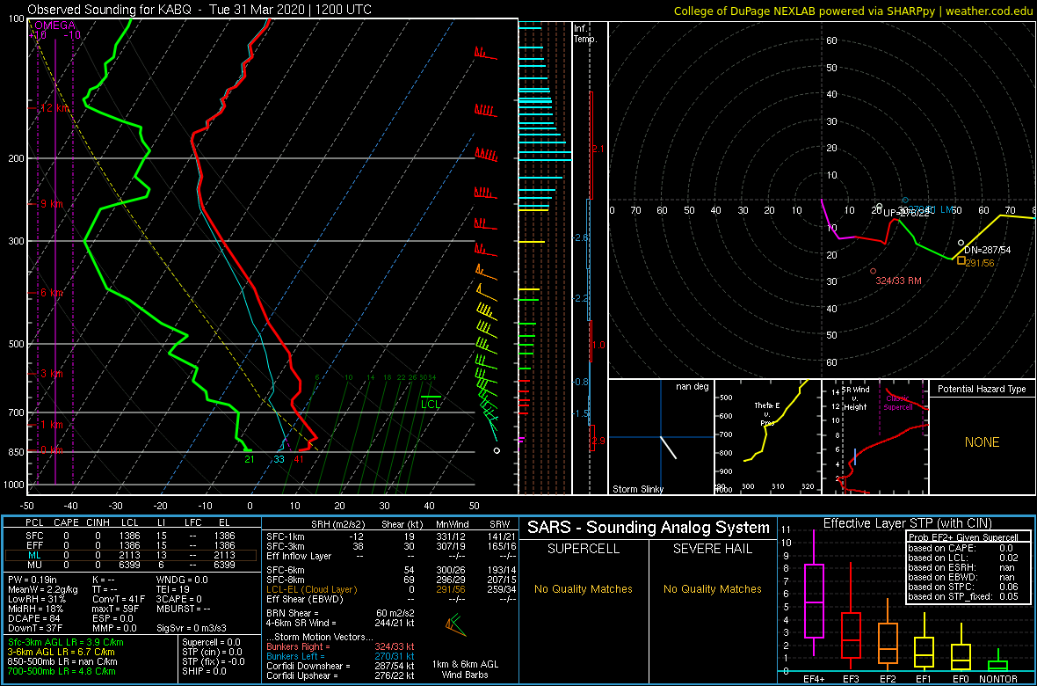Click the SARS - Sounding Analog System header

click(649, 529)
